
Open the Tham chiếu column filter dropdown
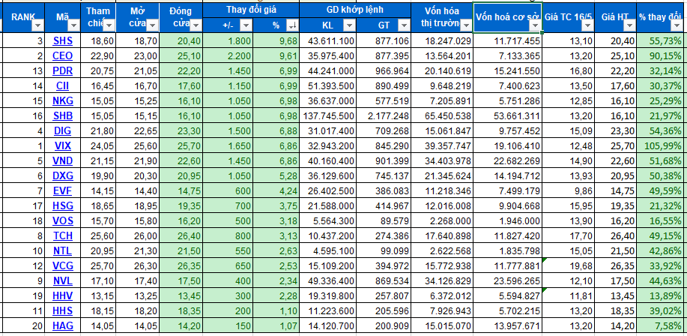(109, 25)
